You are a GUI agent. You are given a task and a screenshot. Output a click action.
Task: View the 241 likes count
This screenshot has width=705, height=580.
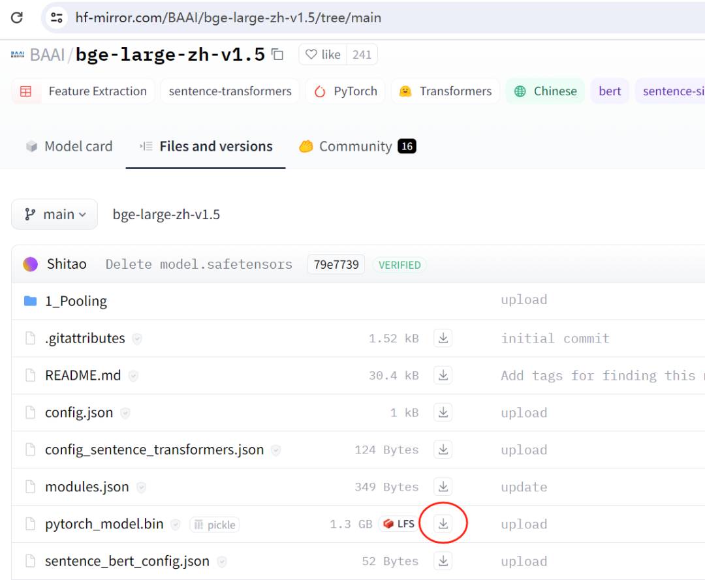[362, 54]
